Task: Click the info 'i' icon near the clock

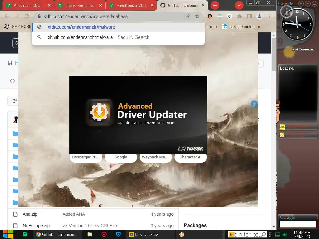Action: [287, 11]
